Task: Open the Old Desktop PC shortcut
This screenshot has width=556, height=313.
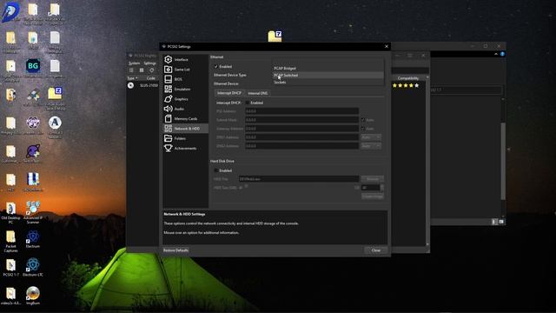Action: coord(10,212)
